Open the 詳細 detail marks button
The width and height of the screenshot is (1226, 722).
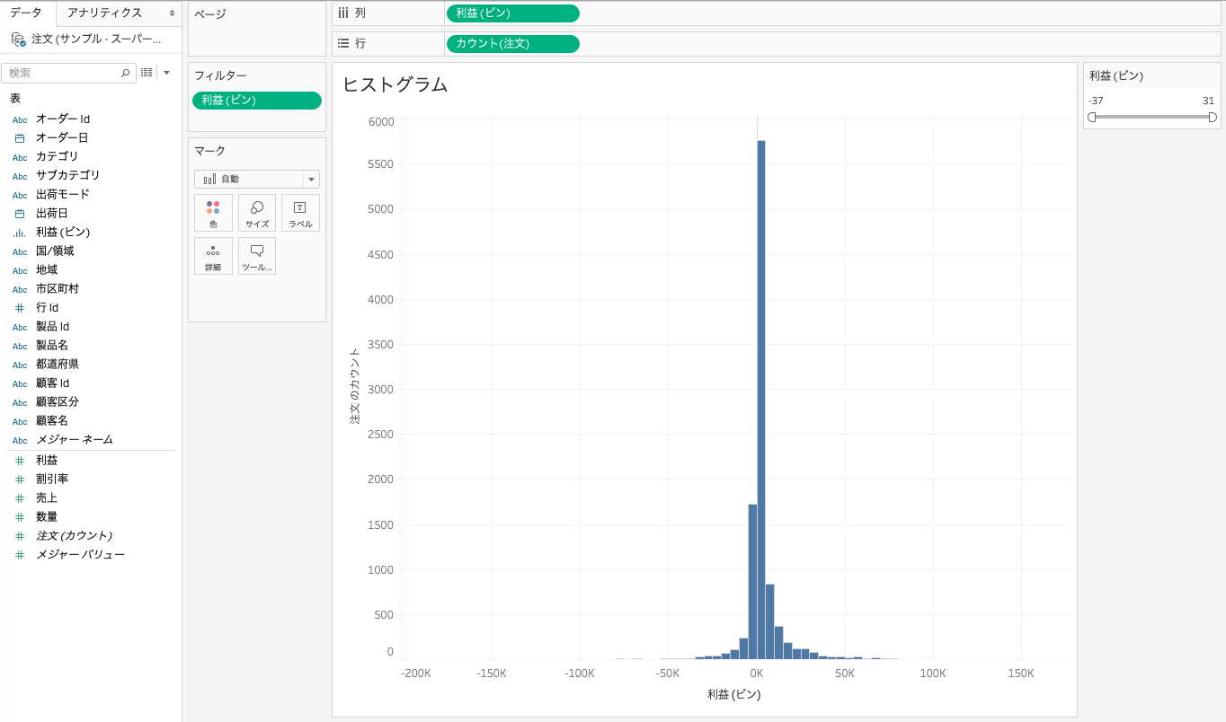click(x=213, y=256)
